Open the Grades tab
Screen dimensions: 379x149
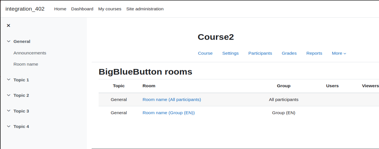tap(289, 53)
